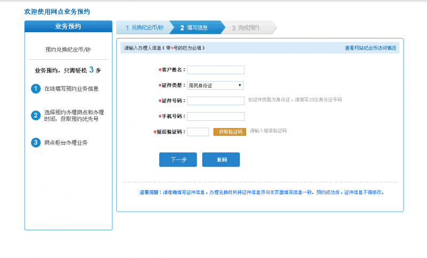Click the circled number 1 step icon
The width and height of the screenshot is (427, 258).
tap(36, 89)
